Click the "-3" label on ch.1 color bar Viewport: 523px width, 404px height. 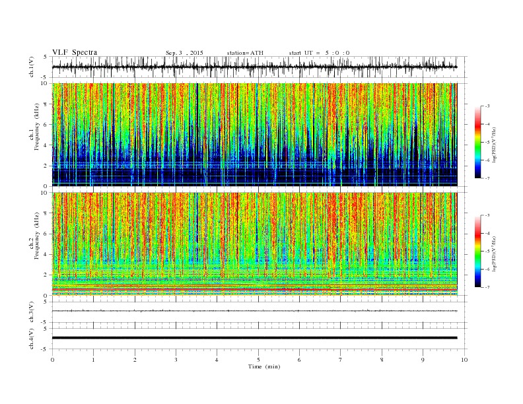(x=487, y=106)
